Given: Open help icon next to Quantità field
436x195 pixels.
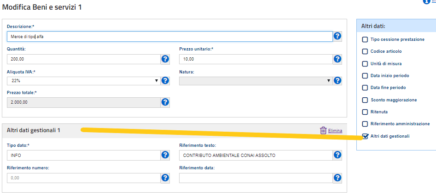Looking at the screenshot, I should pos(165,59).
